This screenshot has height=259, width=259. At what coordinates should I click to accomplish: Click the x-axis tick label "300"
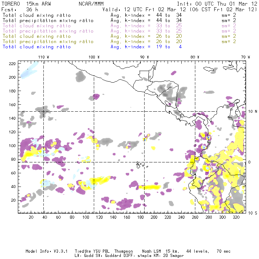coord(223,217)
